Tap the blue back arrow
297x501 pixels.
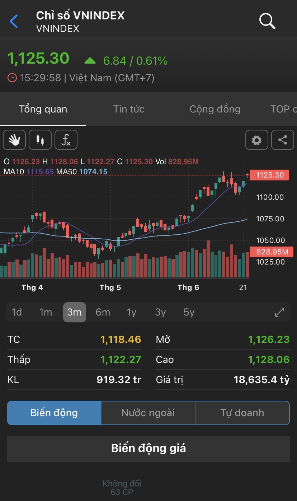point(14,22)
